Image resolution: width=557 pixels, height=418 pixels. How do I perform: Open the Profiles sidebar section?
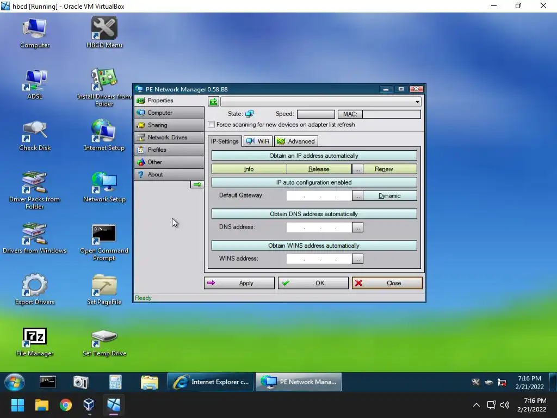(x=169, y=150)
